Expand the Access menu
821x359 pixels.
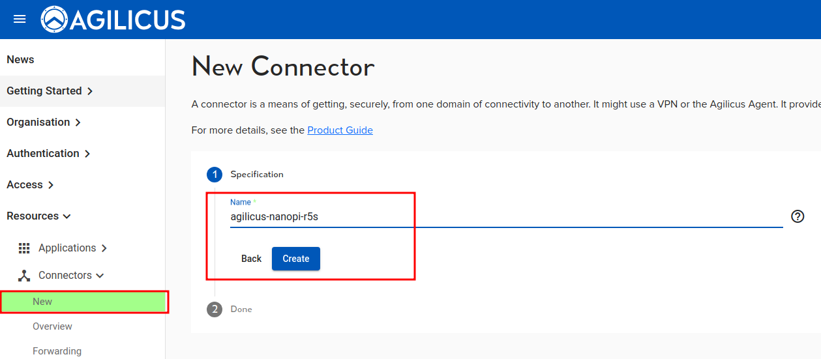30,185
